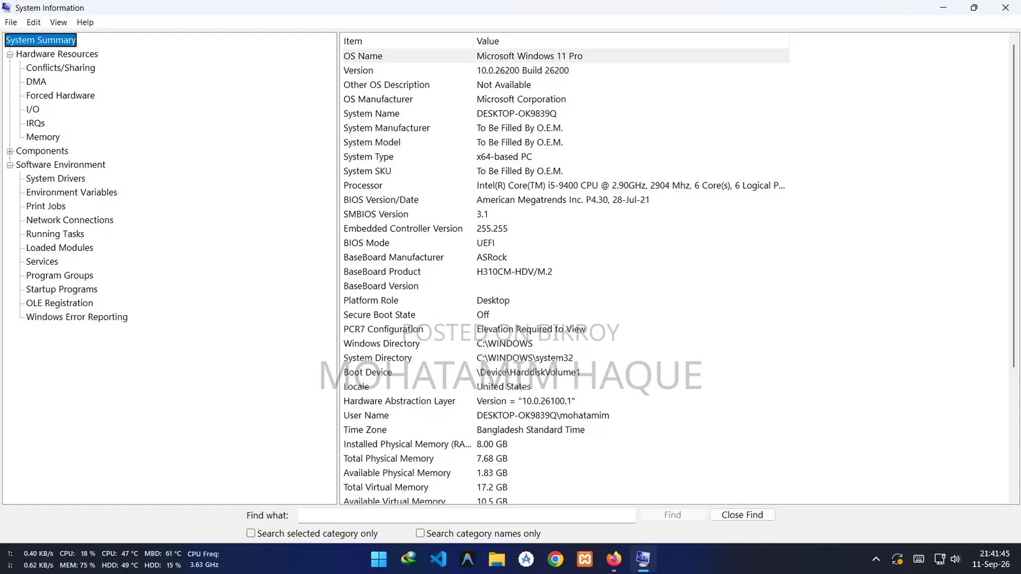
Task: Show hidden system tray icons
Action: point(876,559)
